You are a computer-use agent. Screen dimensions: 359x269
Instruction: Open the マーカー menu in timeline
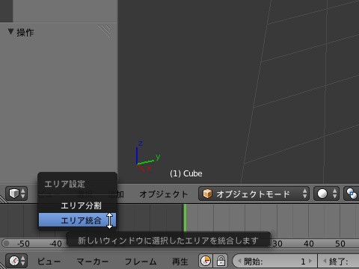click(93, 262)
